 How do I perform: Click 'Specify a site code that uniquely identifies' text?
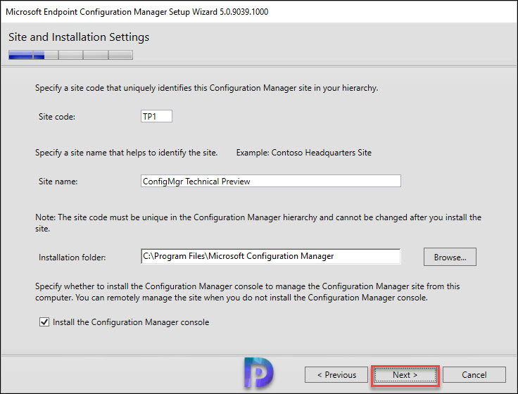pyautogui.click(x=206, y=88)
